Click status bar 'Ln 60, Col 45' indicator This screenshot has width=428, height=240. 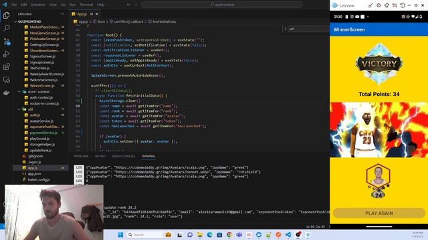tap(316, 227)
